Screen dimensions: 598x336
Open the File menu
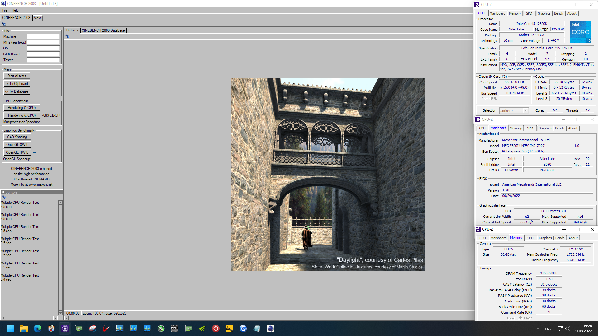click(5, 10)
